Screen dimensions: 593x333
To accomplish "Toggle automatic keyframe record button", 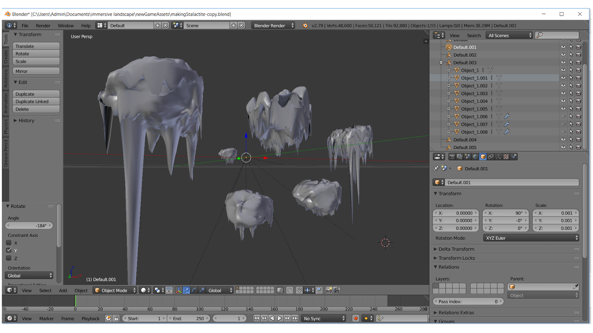I will tap(355, 319).
